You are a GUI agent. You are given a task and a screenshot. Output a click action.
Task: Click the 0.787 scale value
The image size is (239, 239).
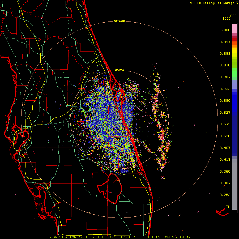pyautogui.click(x=225, y=77)
